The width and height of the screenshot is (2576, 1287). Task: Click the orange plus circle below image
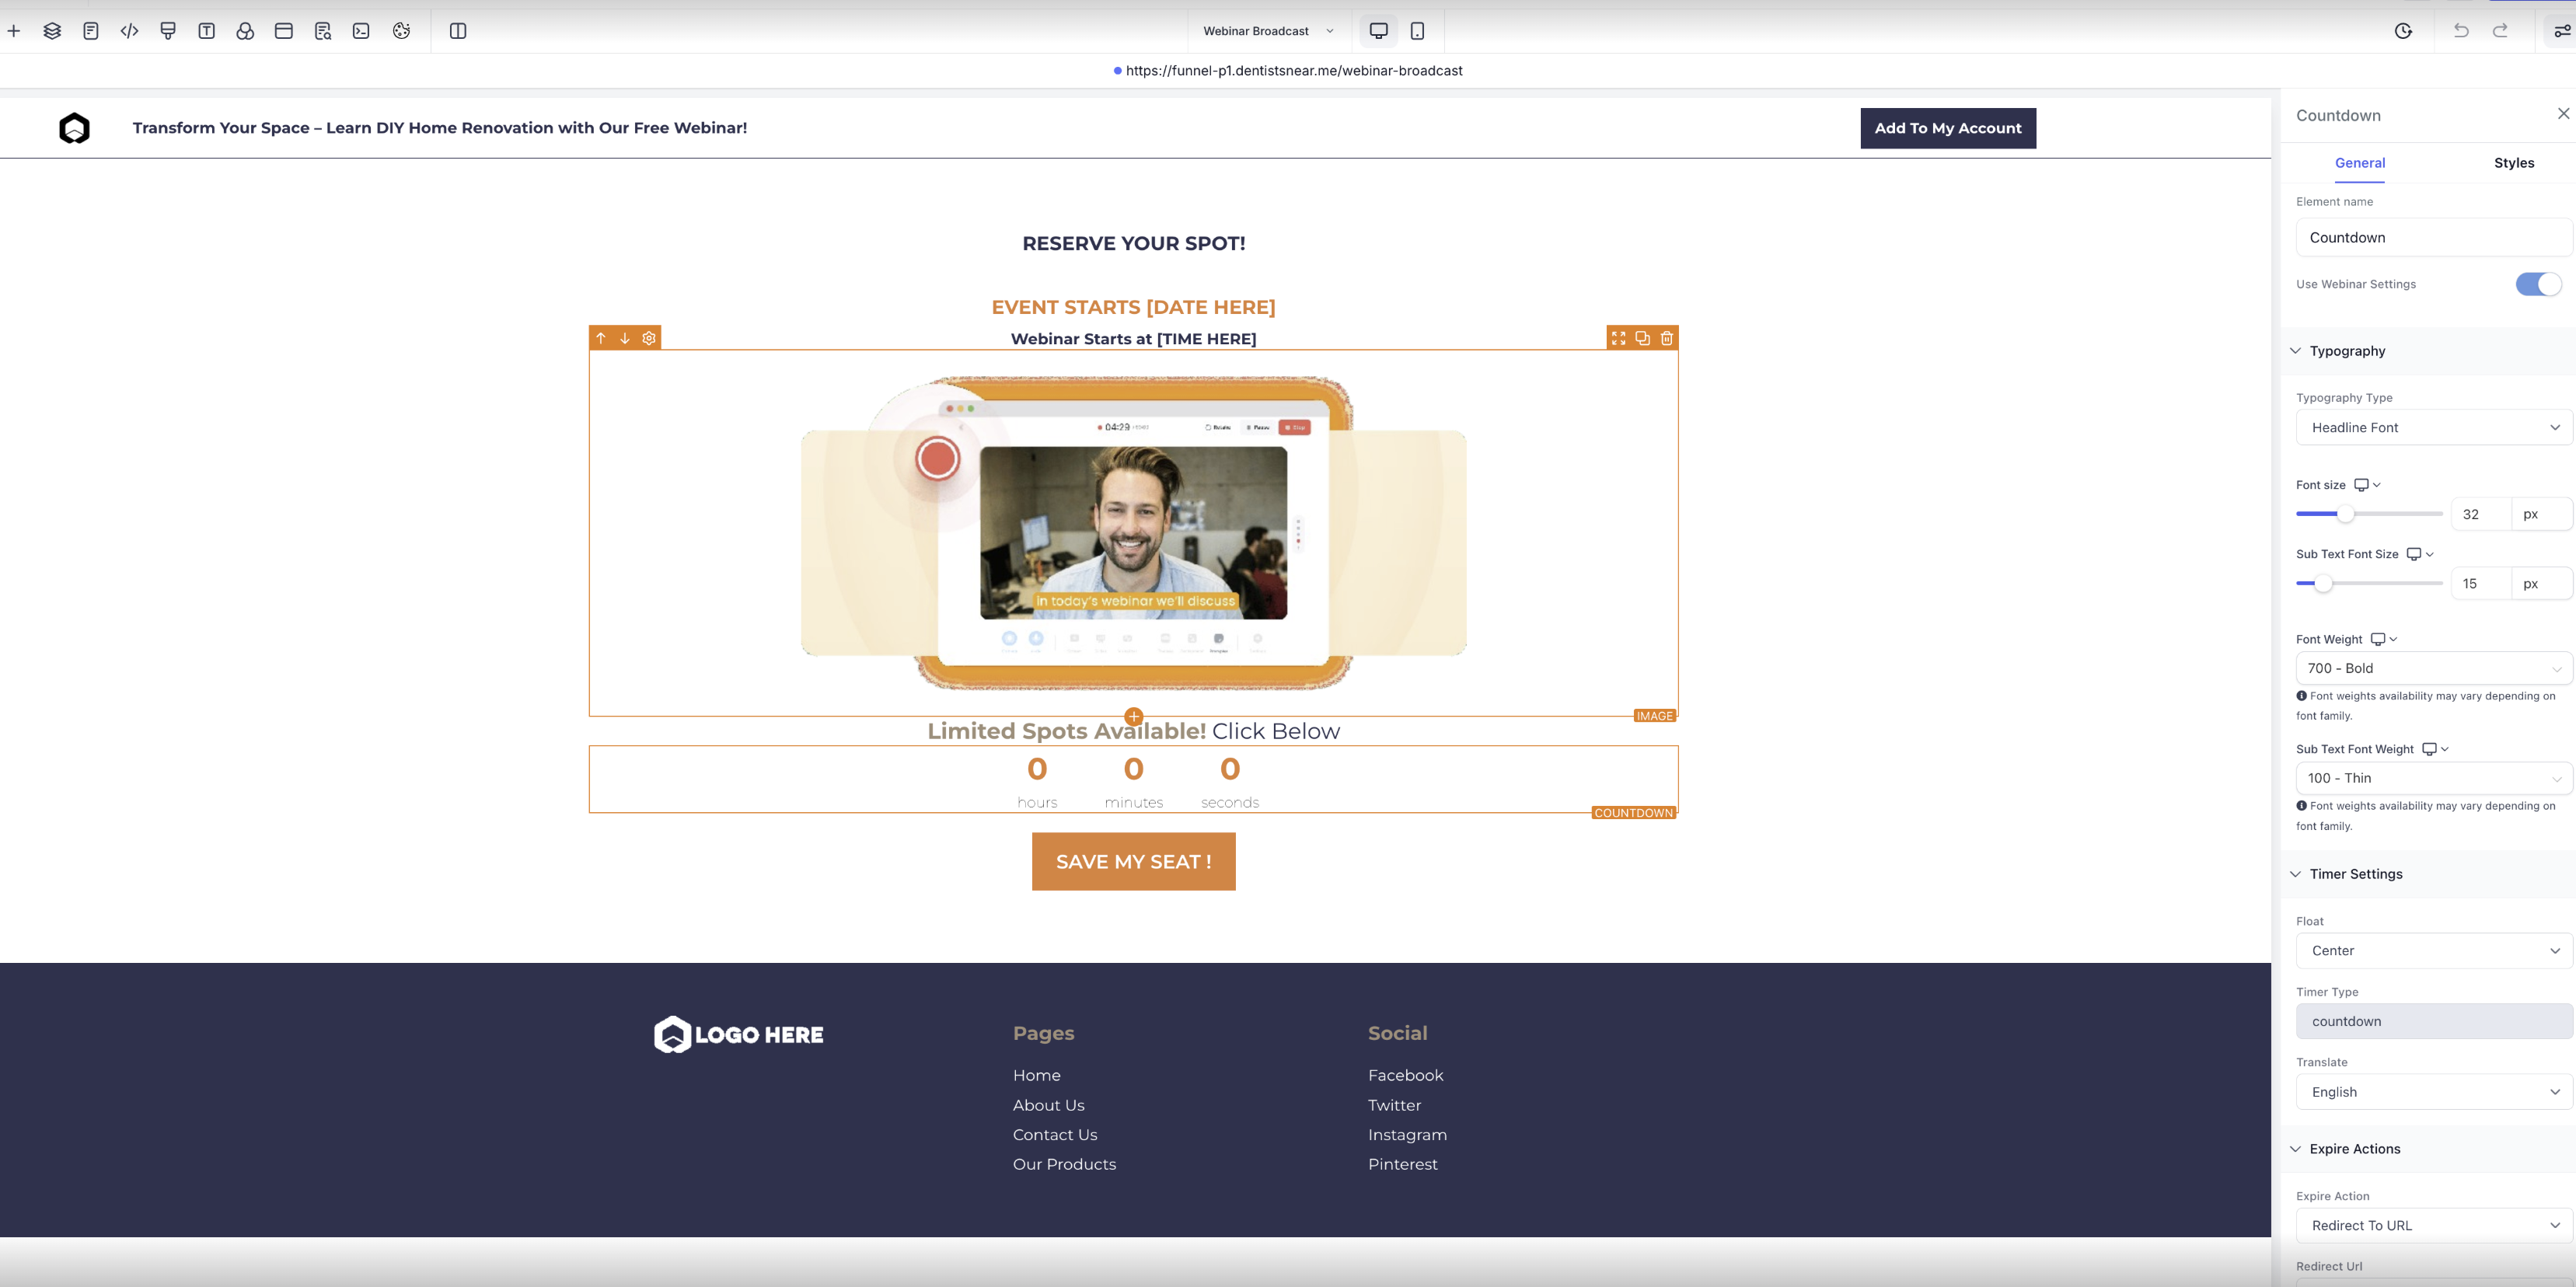coord(1134,716)
